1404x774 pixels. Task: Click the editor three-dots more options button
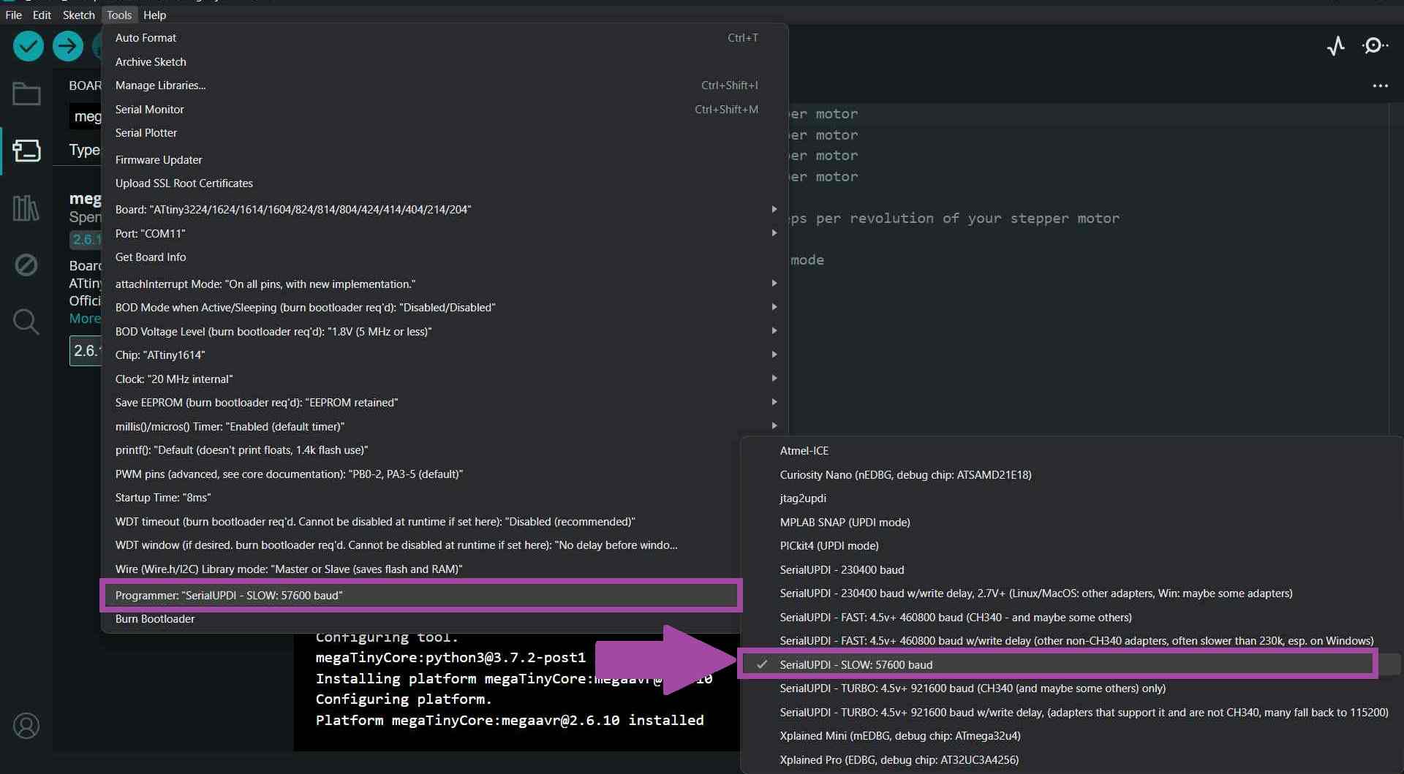(1380, 86)
